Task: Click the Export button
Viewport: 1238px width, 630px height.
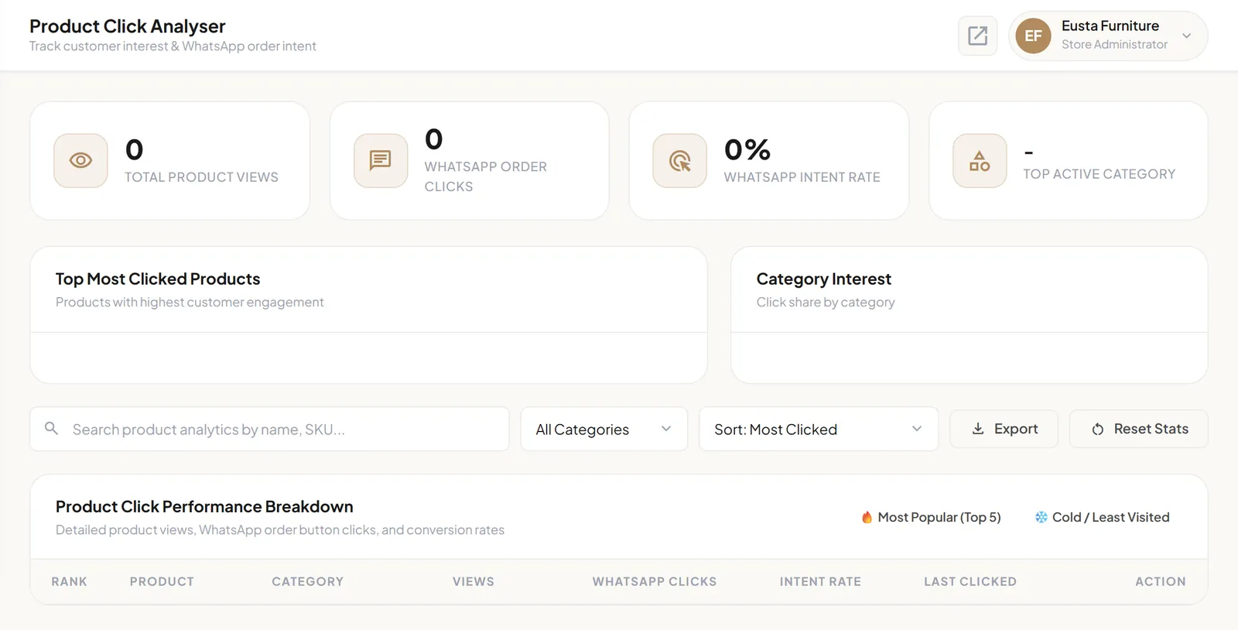Action: click(x=1004, y=429)
